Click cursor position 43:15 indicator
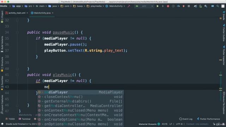Viewport: 226px width, 127px height. point(165,124)
